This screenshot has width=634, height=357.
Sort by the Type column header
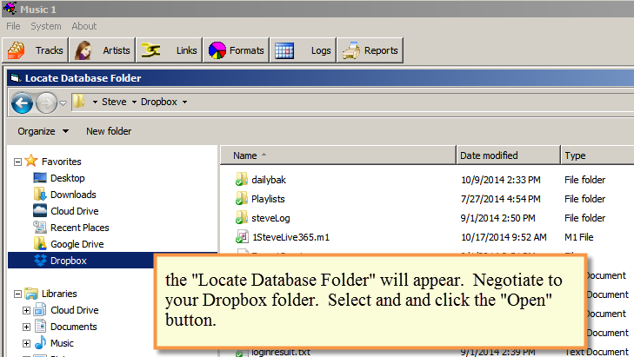[597, 155]
